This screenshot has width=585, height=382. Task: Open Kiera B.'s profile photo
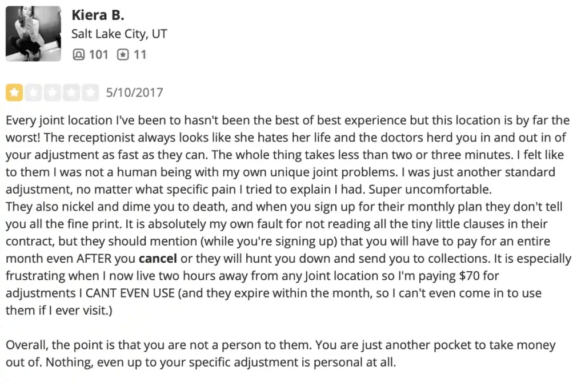point(33,34)
